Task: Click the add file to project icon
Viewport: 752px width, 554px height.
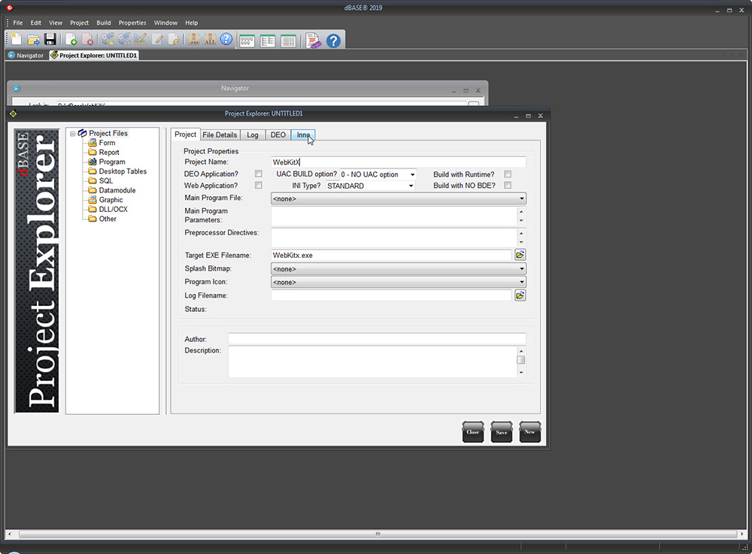Action: (x=71, y=39)
